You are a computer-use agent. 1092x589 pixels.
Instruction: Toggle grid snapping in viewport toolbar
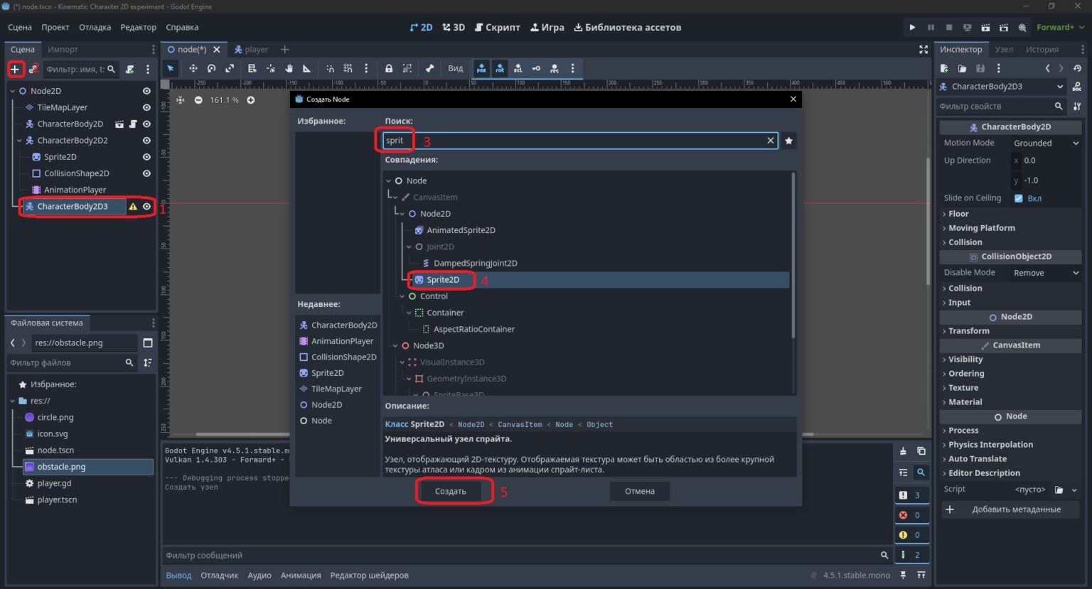pos(348,68)
